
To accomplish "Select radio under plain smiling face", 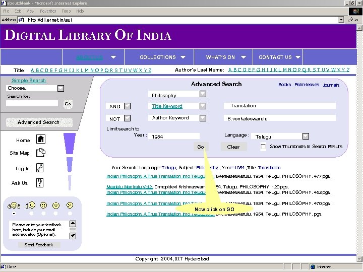I will (x=43, y=214).
